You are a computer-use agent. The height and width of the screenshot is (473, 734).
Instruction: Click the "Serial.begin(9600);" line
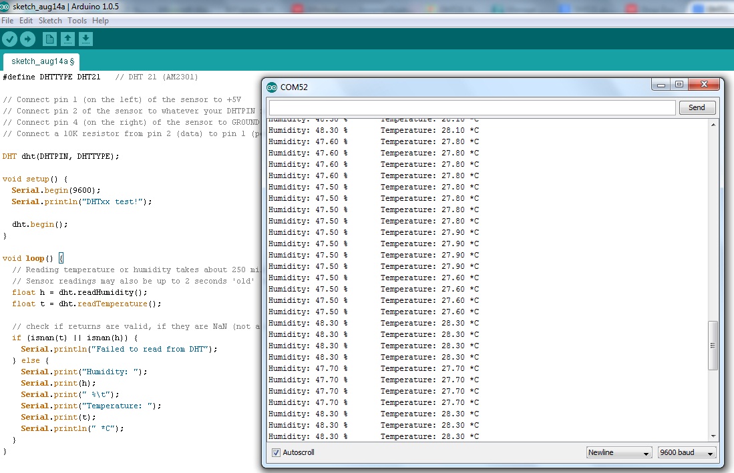[56, 191]
